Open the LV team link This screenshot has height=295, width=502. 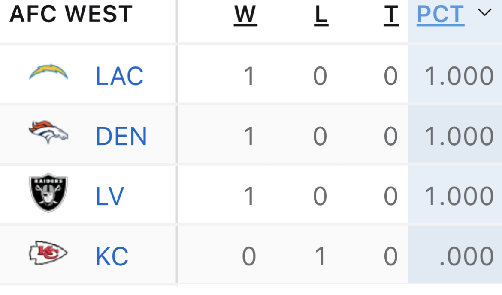click(x=109, y=196)
